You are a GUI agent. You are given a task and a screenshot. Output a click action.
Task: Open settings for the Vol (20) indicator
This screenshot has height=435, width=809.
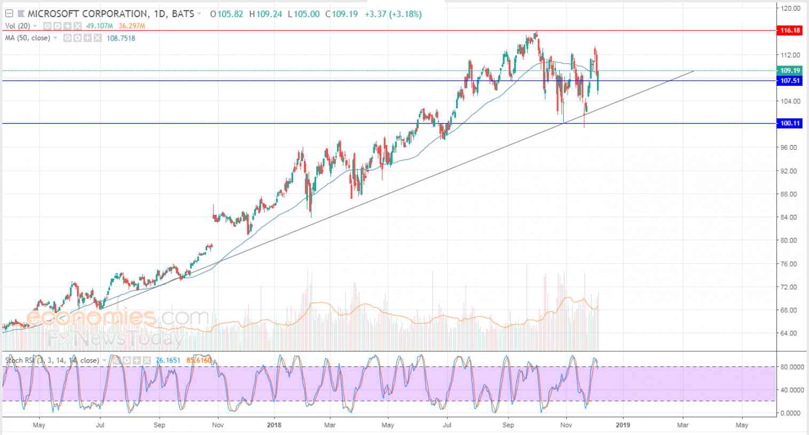tap(58, 26)
